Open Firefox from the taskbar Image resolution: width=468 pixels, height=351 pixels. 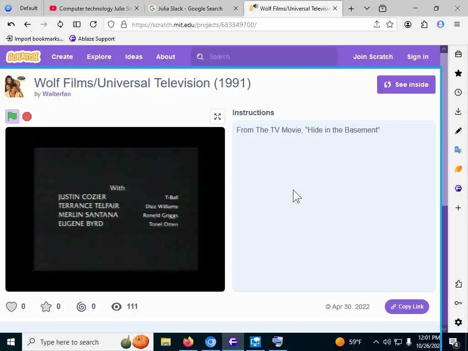point(188,342)
